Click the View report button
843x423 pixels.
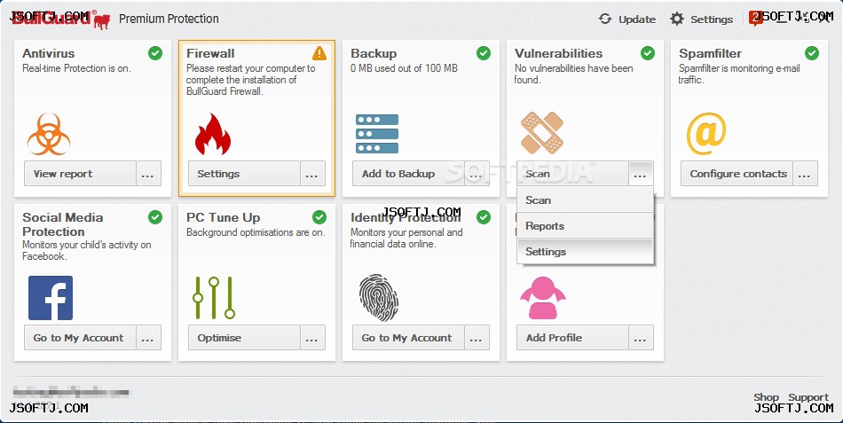point(80,174)
